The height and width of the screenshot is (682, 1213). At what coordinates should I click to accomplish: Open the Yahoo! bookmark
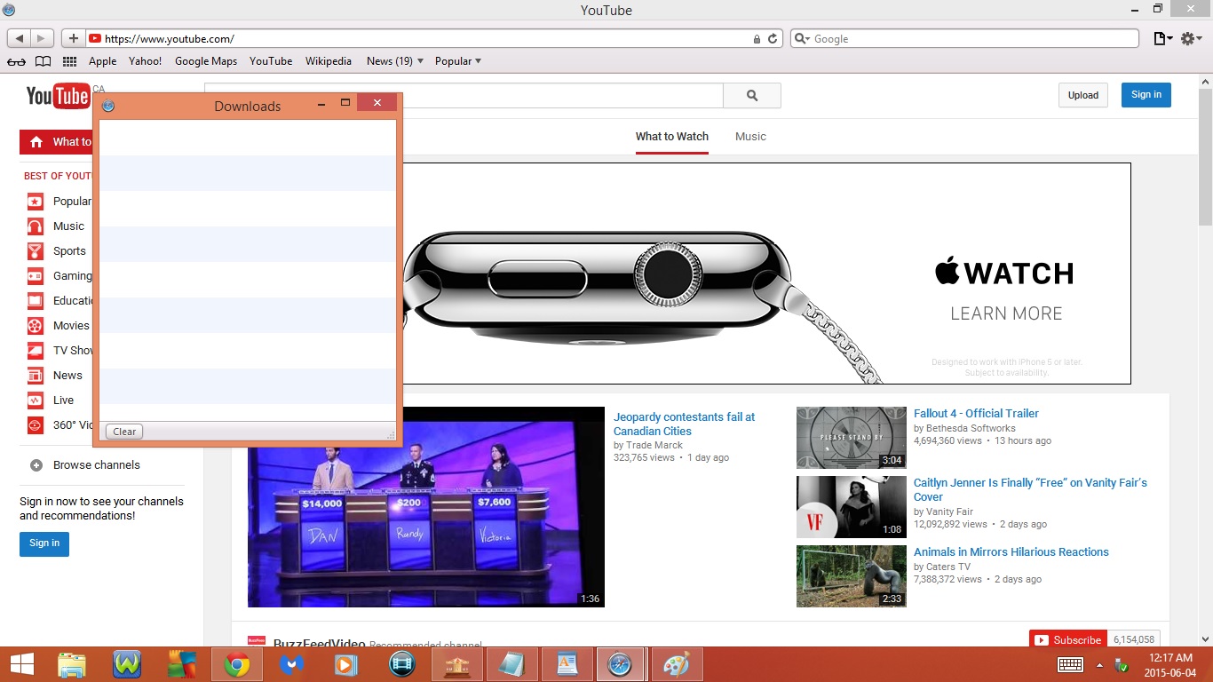pyautogui.click(x=145, y=61)
